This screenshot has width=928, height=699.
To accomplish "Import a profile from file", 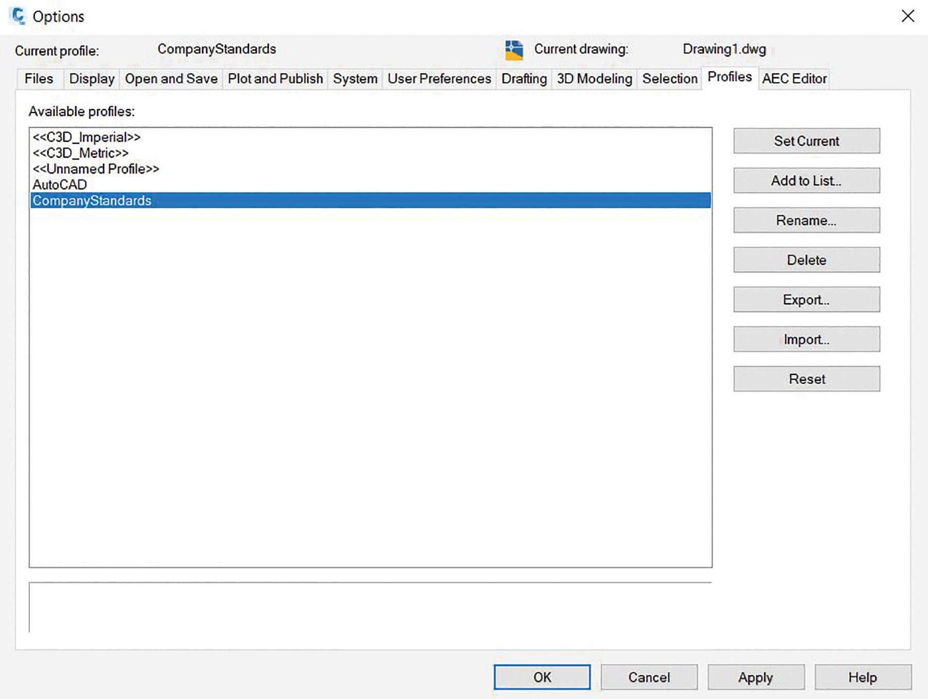I will click(x=806, y=339).
